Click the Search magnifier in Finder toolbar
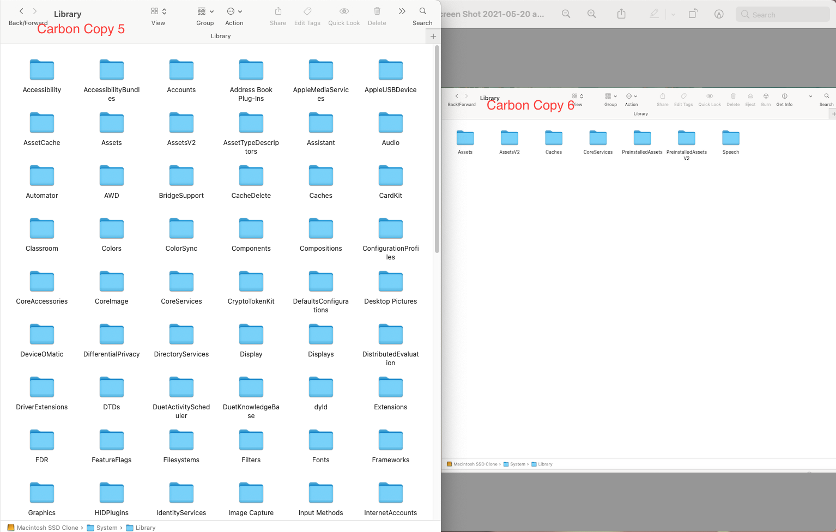The width and height of the screenshot is (836, 532). click(x=423, y=11)
